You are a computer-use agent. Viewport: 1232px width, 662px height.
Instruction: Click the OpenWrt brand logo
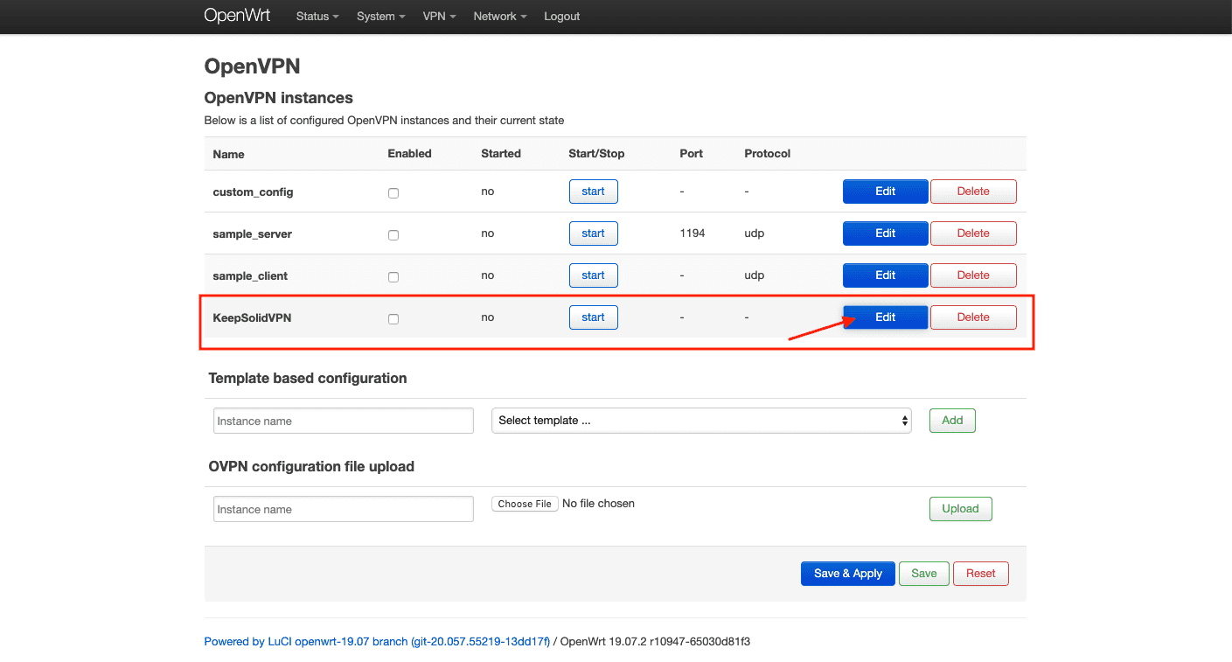(x=239, y=16)
